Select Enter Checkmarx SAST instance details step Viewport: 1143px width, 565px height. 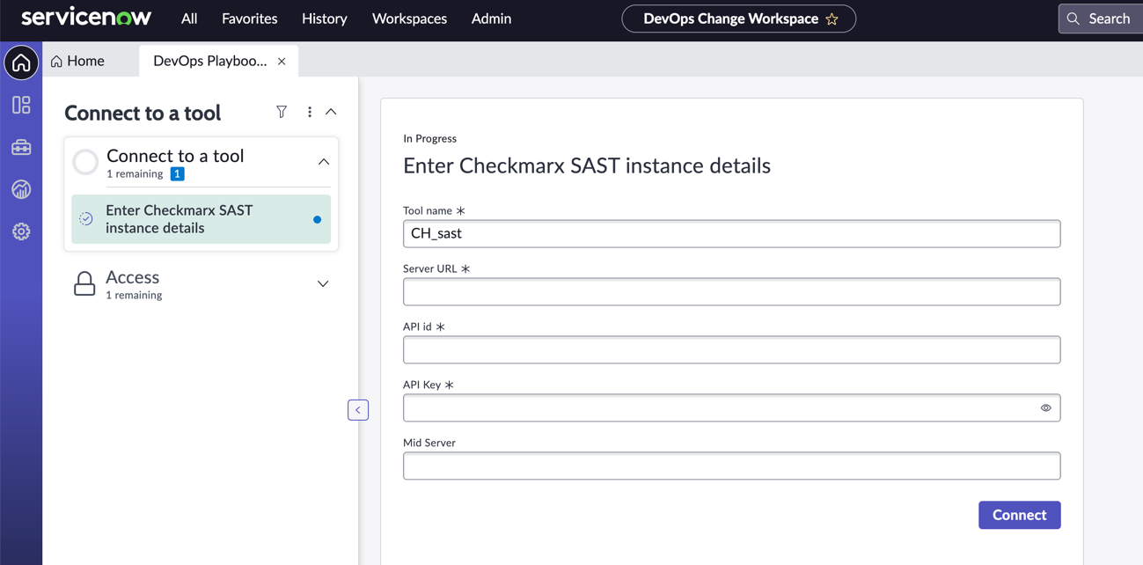click(201, 219)
